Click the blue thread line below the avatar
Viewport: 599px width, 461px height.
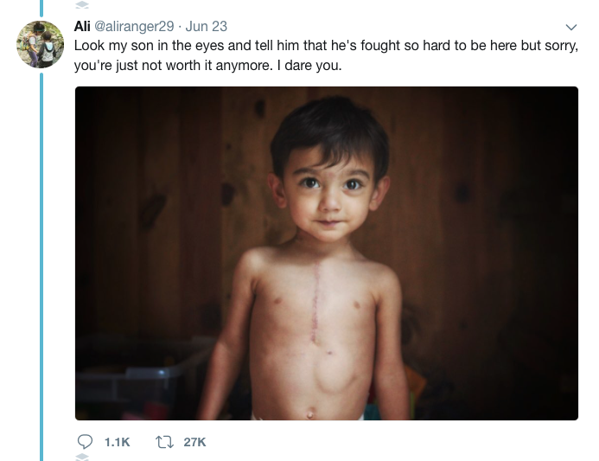[x=41, y=259]
